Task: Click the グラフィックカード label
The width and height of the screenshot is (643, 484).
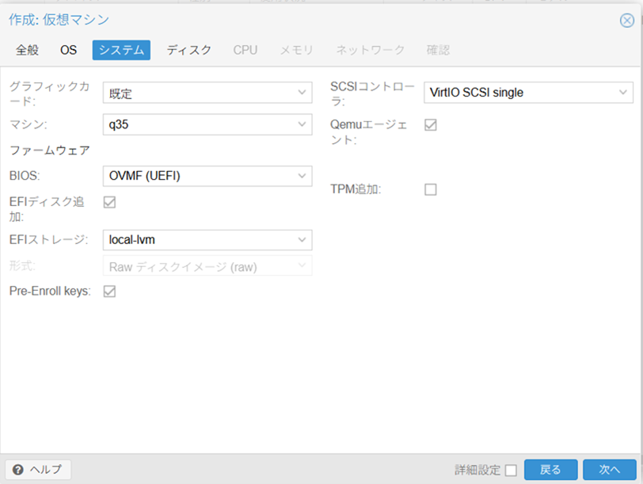Action: (49, 93)
